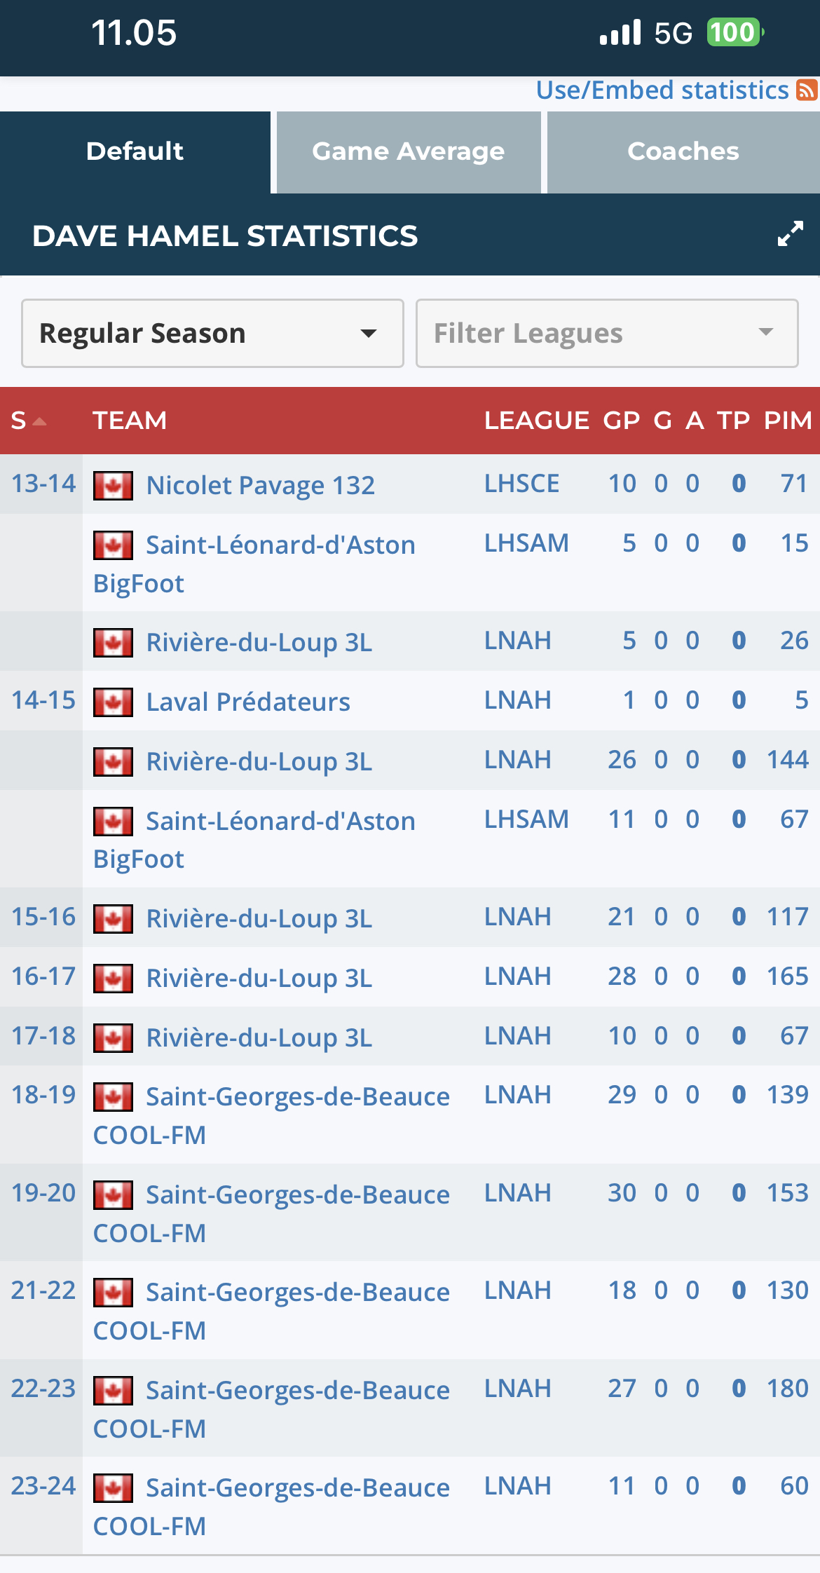The width and height of the screenshot is (820, 1573).
Task: Tap the cellular signal bars icon
Action: coord(620,33)
